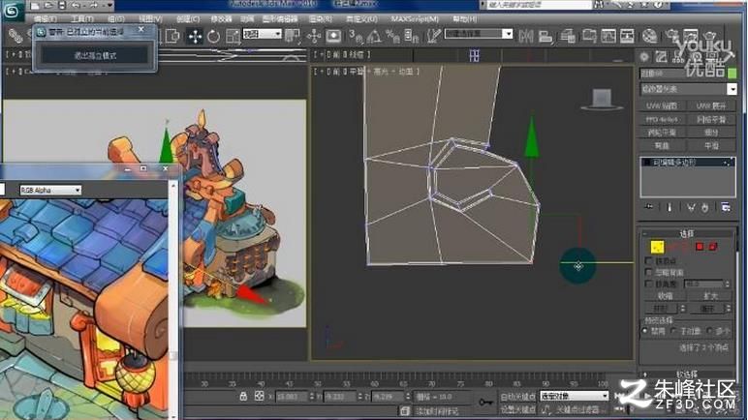Open the Views menu
Viewport: 748px width, 420px height.
[150, 19]
